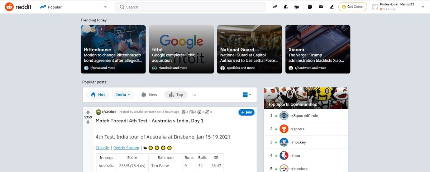Viewport: 430px width, 172px height.
Task: Open the more sort options ellipsis
Action: pyautogui.click(x=194, y=95)
